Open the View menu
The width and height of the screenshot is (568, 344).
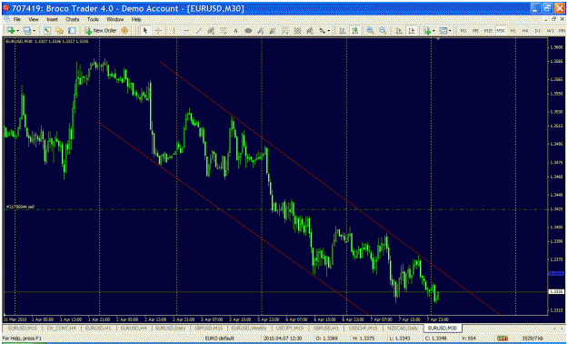coord(34,19)
